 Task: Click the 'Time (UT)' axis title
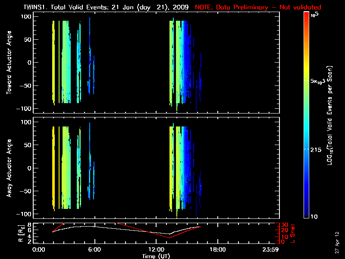pos(157,256)
